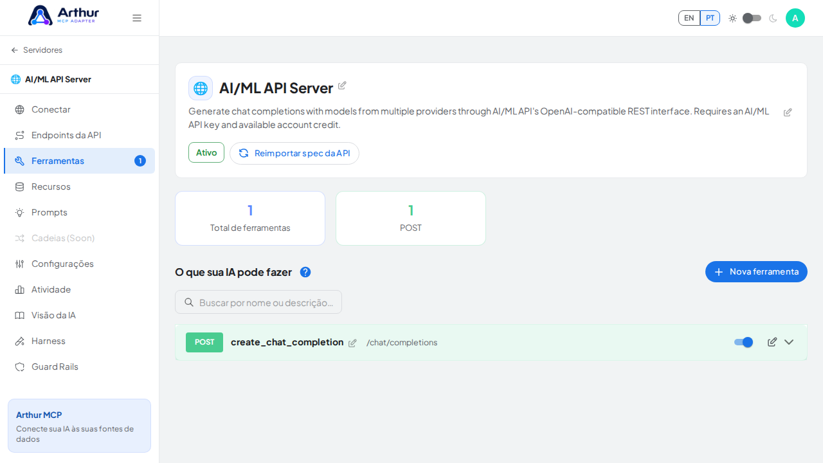
Task: Open the Harness section
Action: coord(79,341)
